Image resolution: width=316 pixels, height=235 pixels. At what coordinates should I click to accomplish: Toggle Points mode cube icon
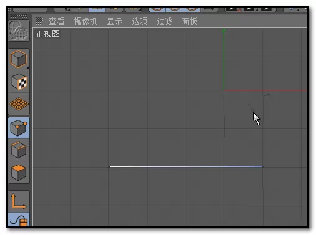[x=19, y=128]
